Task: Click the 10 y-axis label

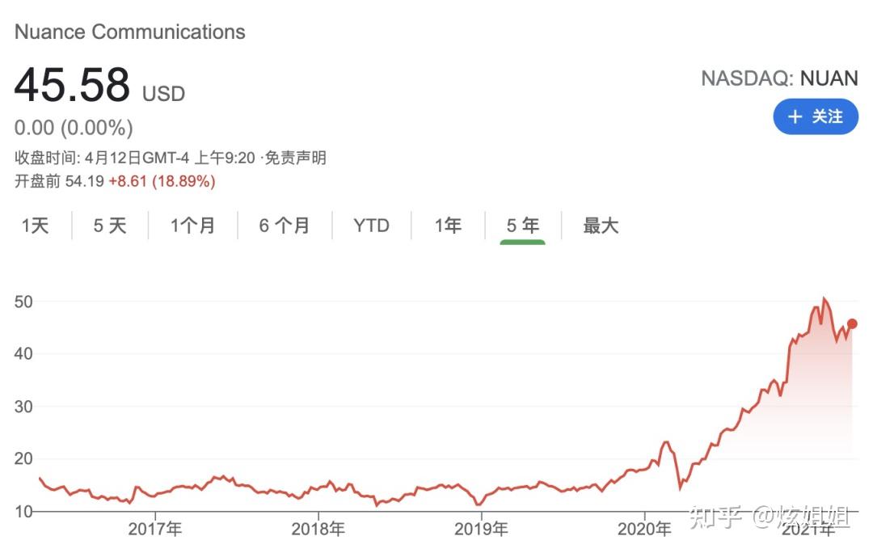Action: pos(24,511)
